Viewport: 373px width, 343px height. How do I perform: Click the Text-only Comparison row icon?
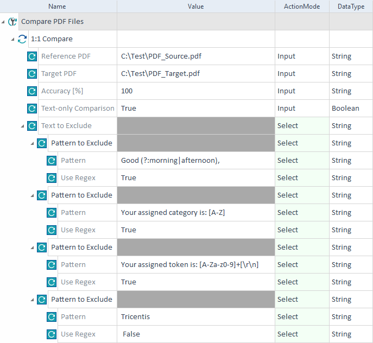pyautogui.click(x=32, y=109)
